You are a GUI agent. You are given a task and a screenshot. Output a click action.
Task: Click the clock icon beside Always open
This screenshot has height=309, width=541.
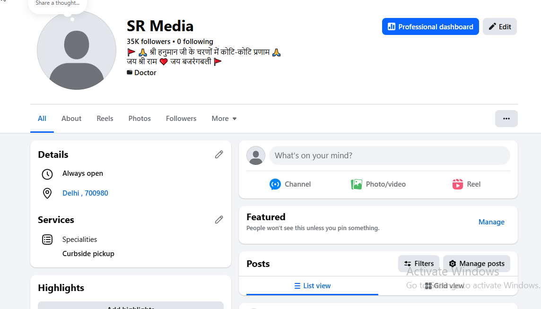point(47,174)
